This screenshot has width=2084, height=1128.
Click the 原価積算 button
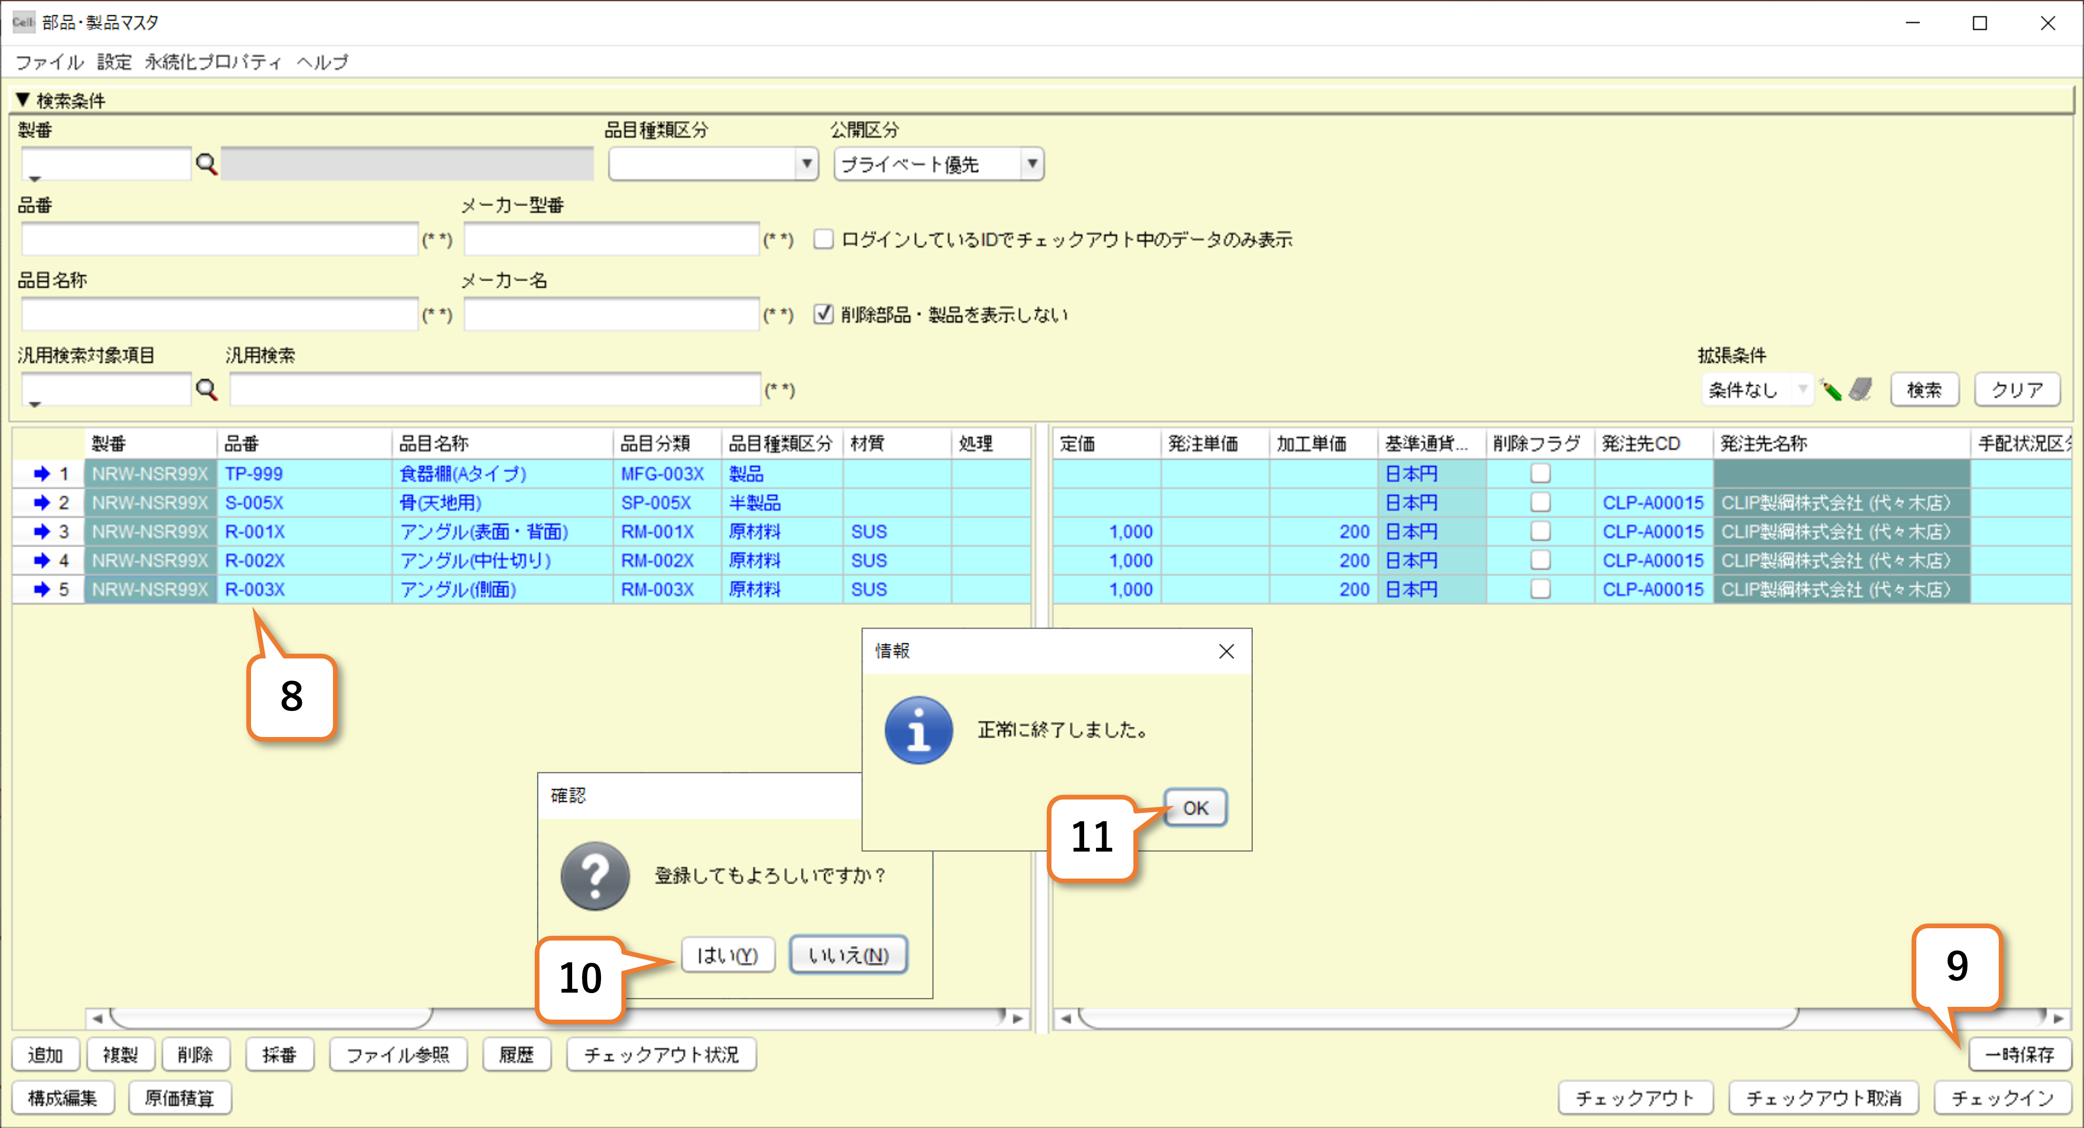tap(180, 1098)
